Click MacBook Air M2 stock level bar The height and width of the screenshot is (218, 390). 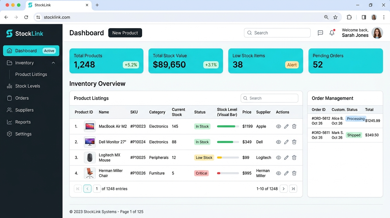[x=228, y=126]
